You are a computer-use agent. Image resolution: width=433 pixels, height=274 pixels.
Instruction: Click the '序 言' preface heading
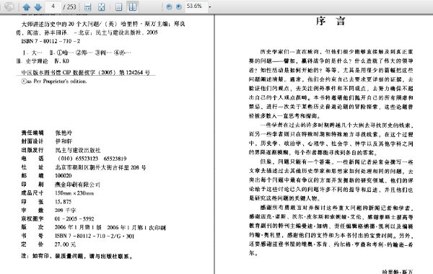pos(331,21)
